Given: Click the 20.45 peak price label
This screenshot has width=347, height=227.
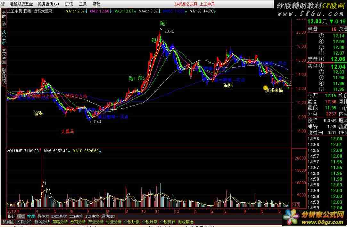Looking at the screenshot, I should 169,31.
